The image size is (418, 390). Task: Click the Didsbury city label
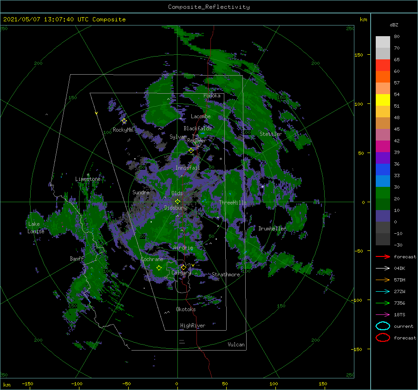pos(176,208)
